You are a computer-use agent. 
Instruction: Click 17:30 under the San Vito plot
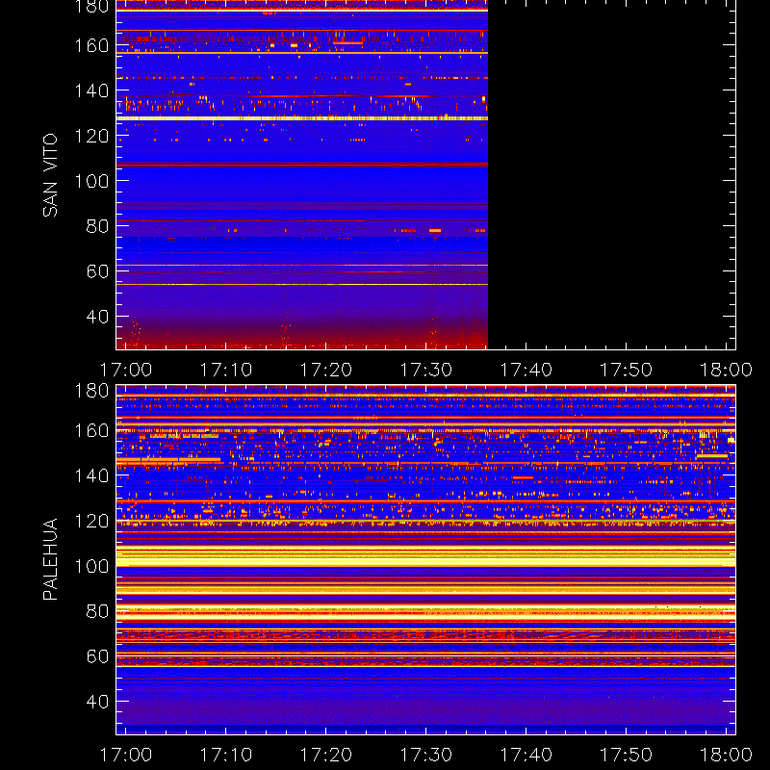click(x=426, y=370)
